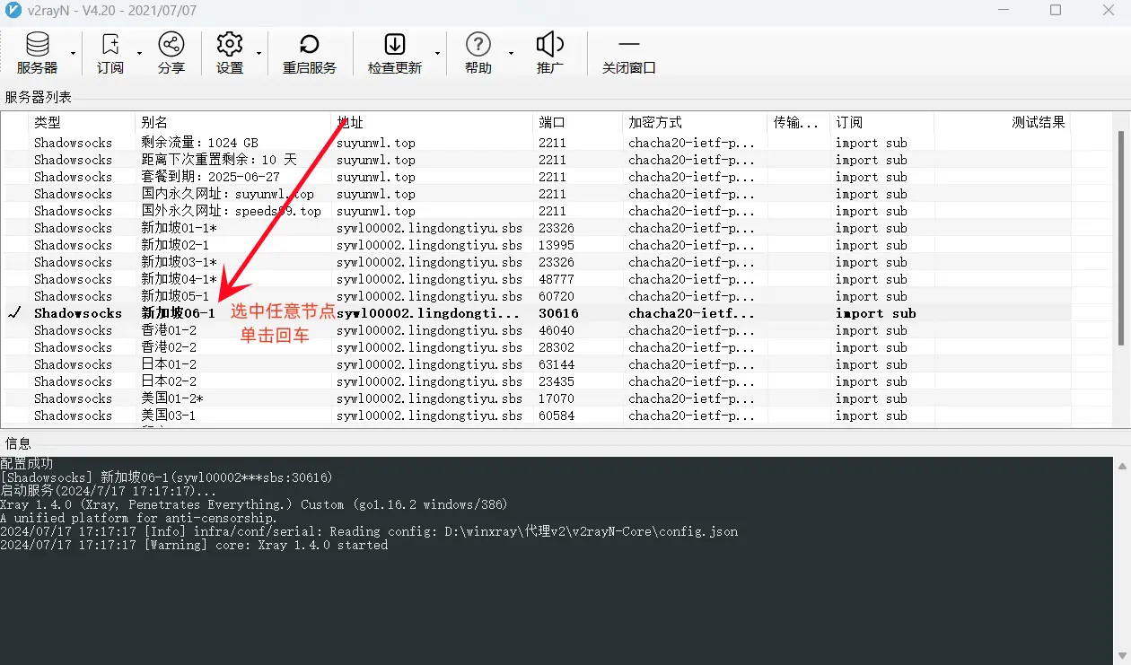Click port value 46040
Image resolution: width=1131 pixels, height=665 pixels.
pos(557,330)
